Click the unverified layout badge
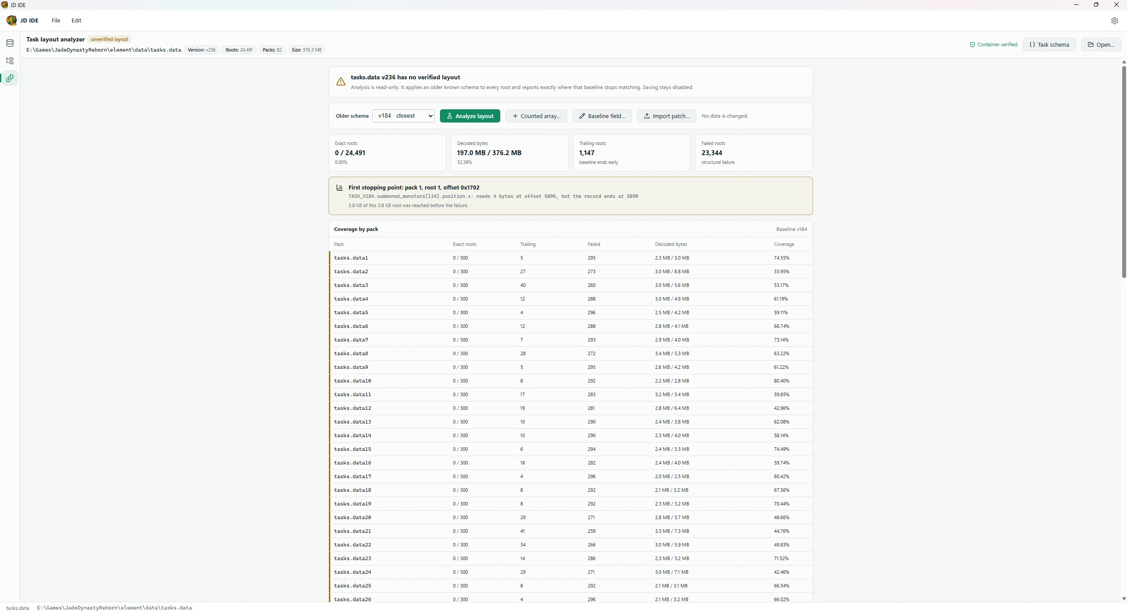This screenshot has height=613, width=1127. coord(109,39)
